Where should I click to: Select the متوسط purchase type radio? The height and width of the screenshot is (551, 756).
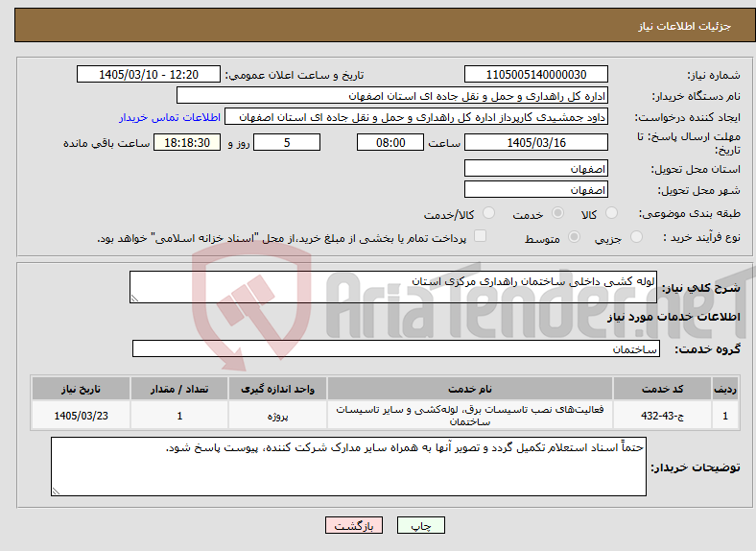click(574, 236)
